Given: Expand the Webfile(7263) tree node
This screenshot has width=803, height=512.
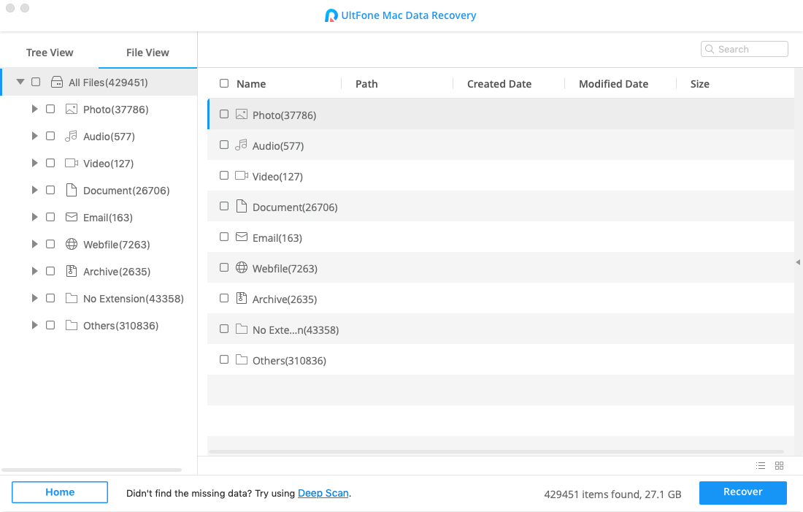Looking at the screenshot, I should tap(34, 245).
